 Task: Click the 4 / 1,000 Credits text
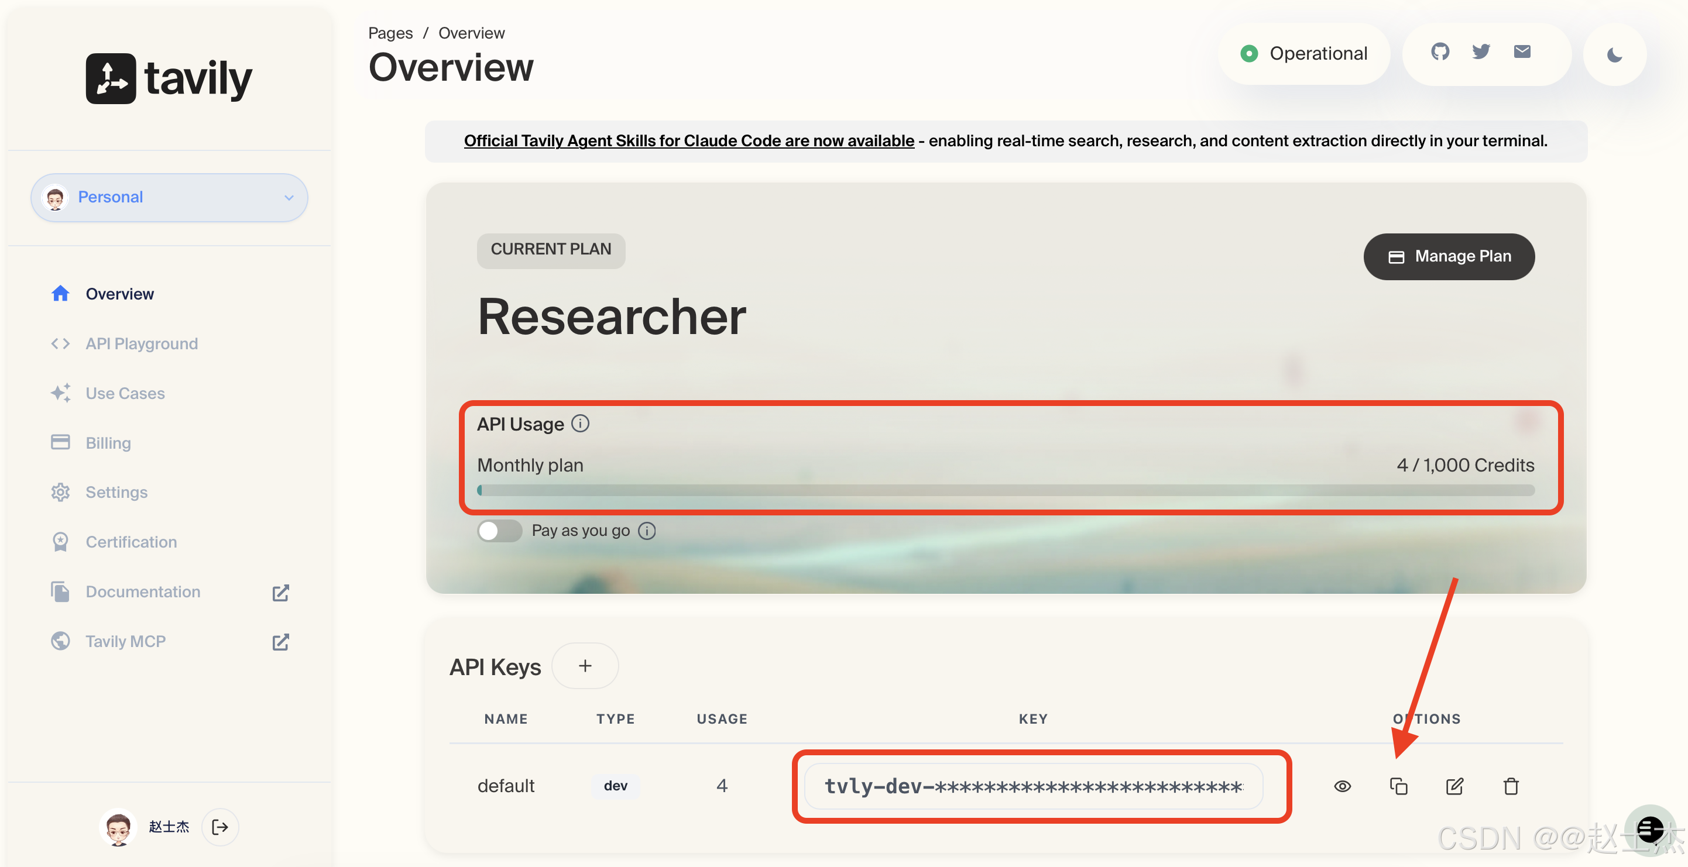[x=1465, y=465]
